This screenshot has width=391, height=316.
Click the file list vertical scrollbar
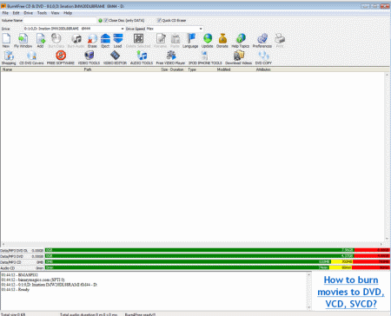click(x=387, y=156)
